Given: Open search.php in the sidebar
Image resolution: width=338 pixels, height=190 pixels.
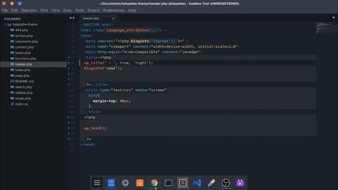Looking at the screenshot, I should (x=23, y=87).
